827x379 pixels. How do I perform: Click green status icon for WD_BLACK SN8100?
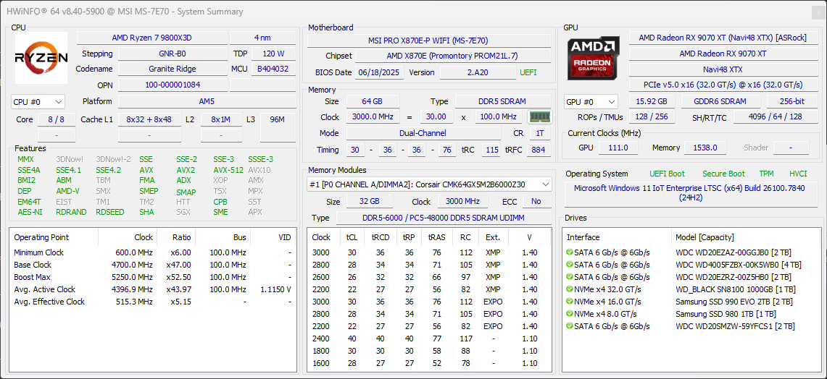[x=569, y=289]
